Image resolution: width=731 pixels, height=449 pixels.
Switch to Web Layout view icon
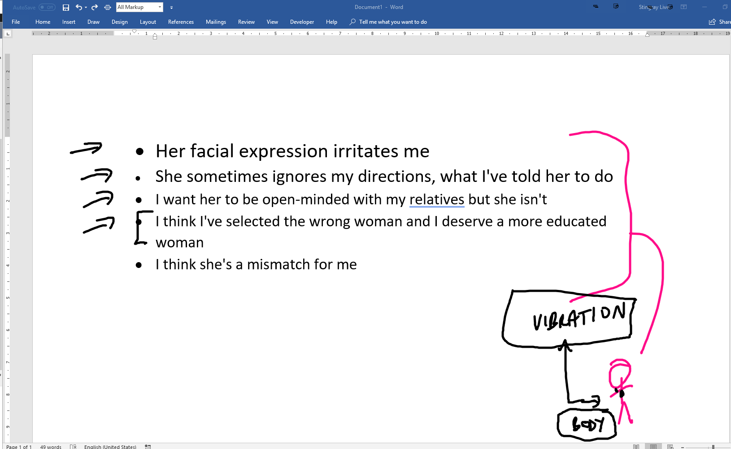click(x=670, y=446)
